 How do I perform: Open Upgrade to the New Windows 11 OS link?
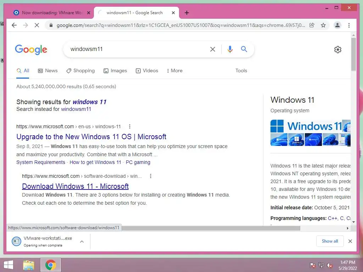point(91,137)
